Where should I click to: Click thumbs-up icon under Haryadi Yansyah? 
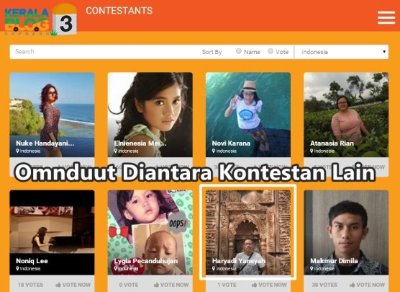click(254, 285)
